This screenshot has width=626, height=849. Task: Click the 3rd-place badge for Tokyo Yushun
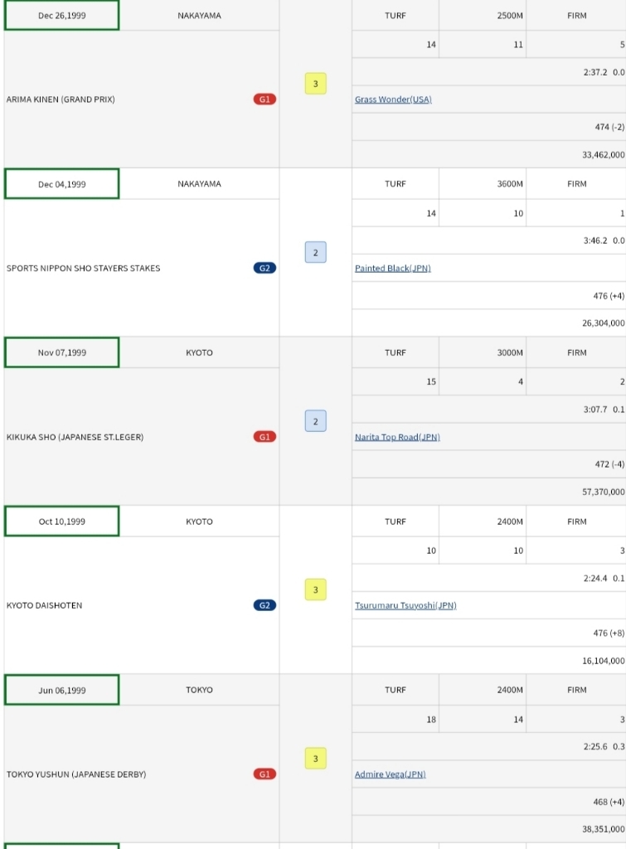pos(315,759)
